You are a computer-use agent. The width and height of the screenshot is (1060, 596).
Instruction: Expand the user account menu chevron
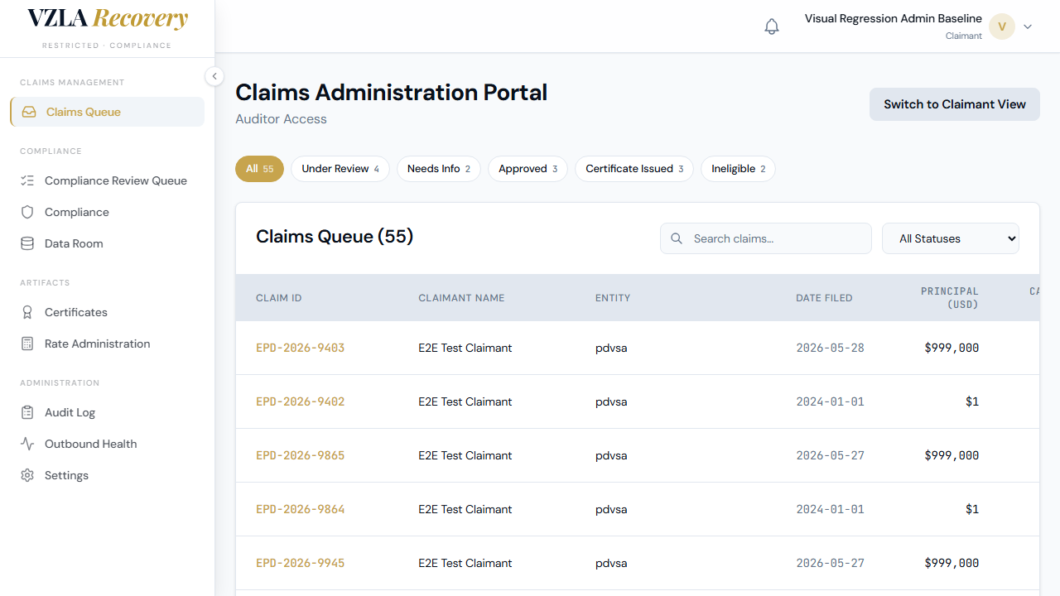[x=1028, y=26]
